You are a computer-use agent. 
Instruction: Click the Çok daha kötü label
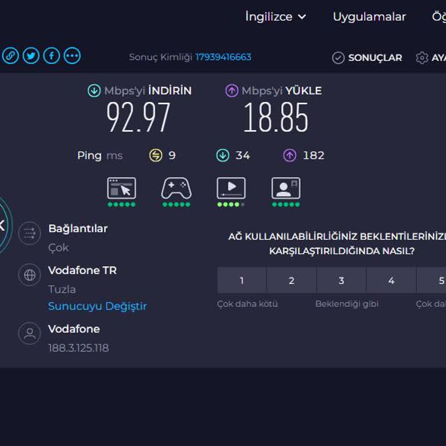click(x=247, y=304)
